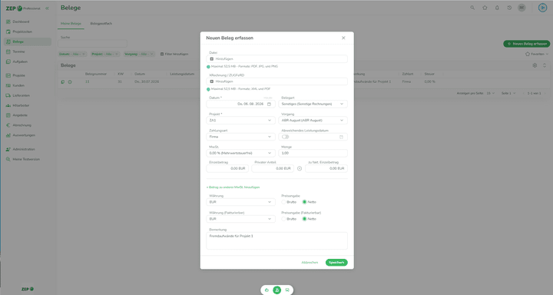The width and height of the screenshot is (553, 295).
Task: Change Anzeigen pro Seite value 15
Action: click(x=490, y=94)
